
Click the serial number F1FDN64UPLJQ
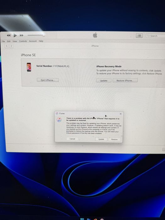[x=61, y=66]
